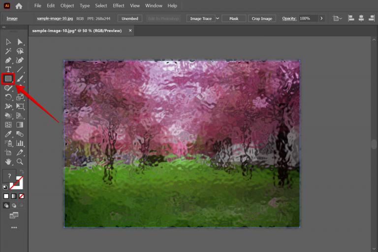This screenshot has height=252, width=378.
Task: Select the Paintbrush tool
Action: click(x=20, y=78)
